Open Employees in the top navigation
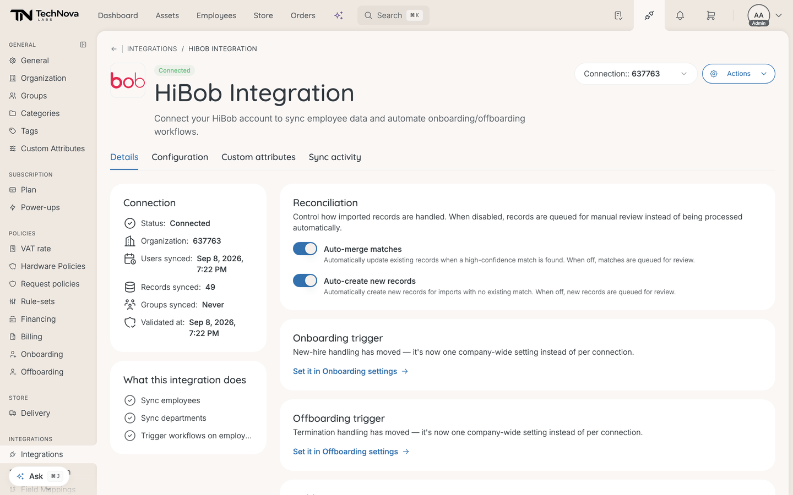This screenshot has width=793, height=495. click(216, 15)
